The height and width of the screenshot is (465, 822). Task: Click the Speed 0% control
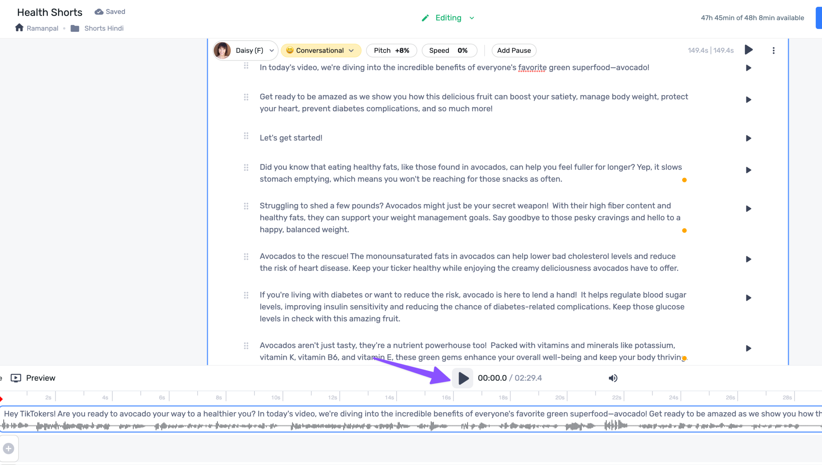pos(449,50)
